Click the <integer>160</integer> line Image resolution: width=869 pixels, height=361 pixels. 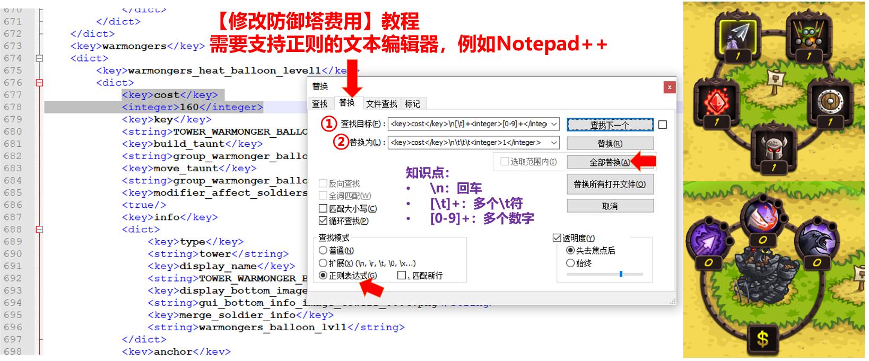[192, 107]
